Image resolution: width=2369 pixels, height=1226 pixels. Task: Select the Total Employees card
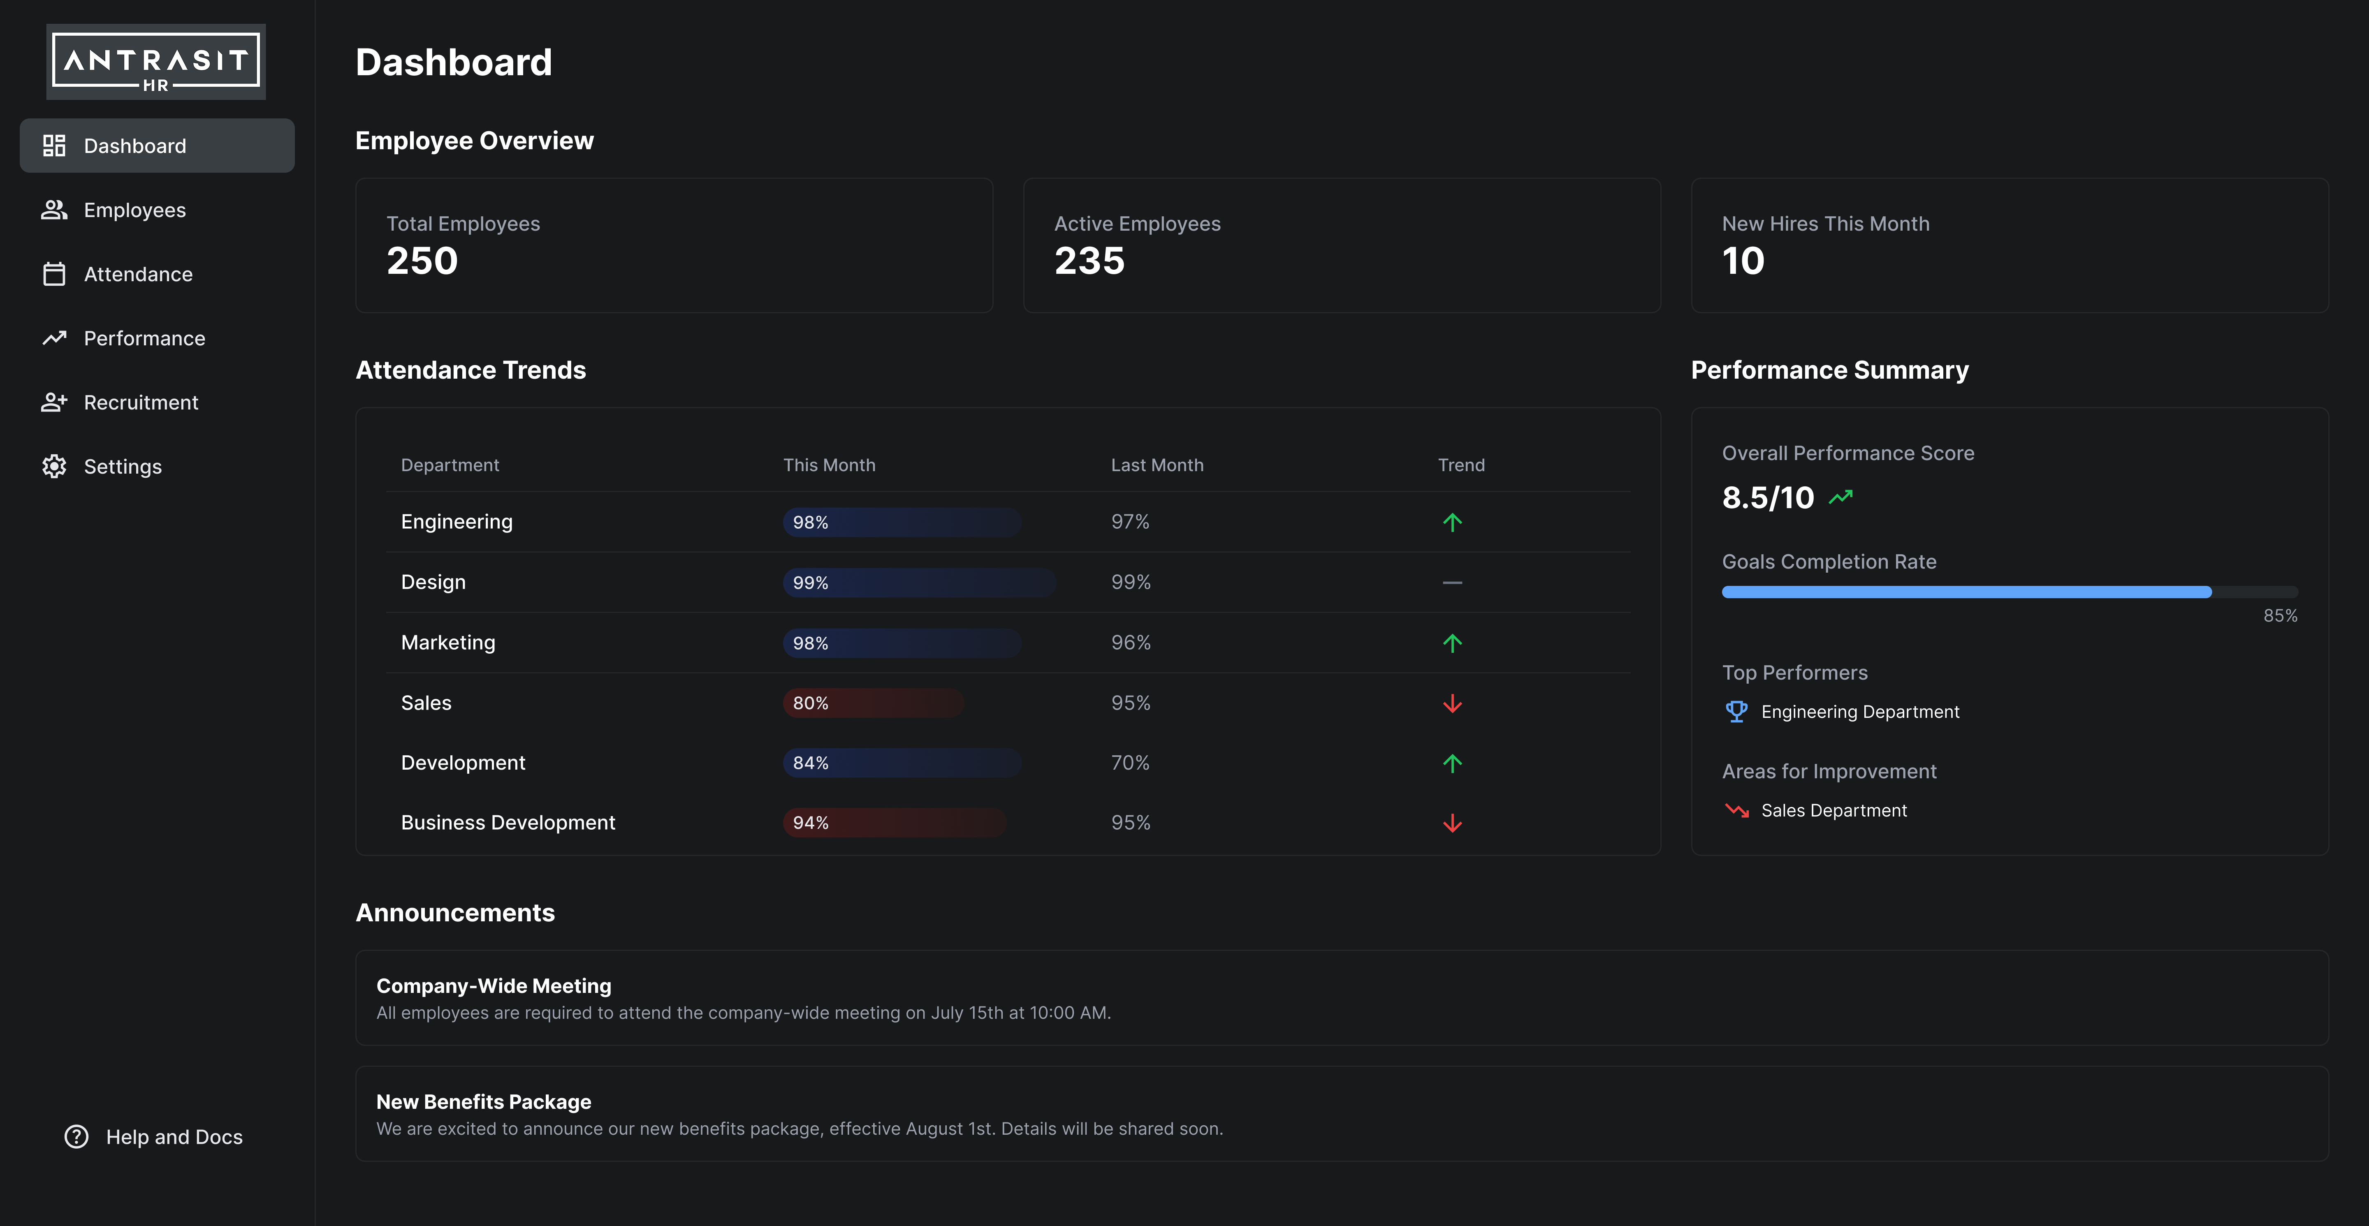pyautogui.click(x=673, y=245)
